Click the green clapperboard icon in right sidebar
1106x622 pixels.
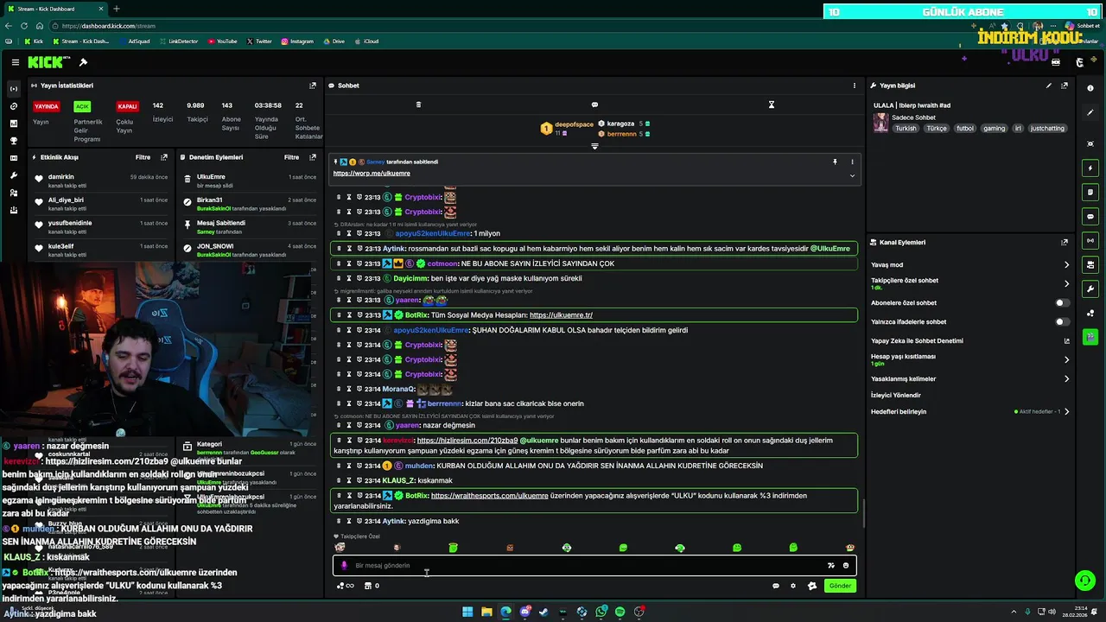point(1090,337)
